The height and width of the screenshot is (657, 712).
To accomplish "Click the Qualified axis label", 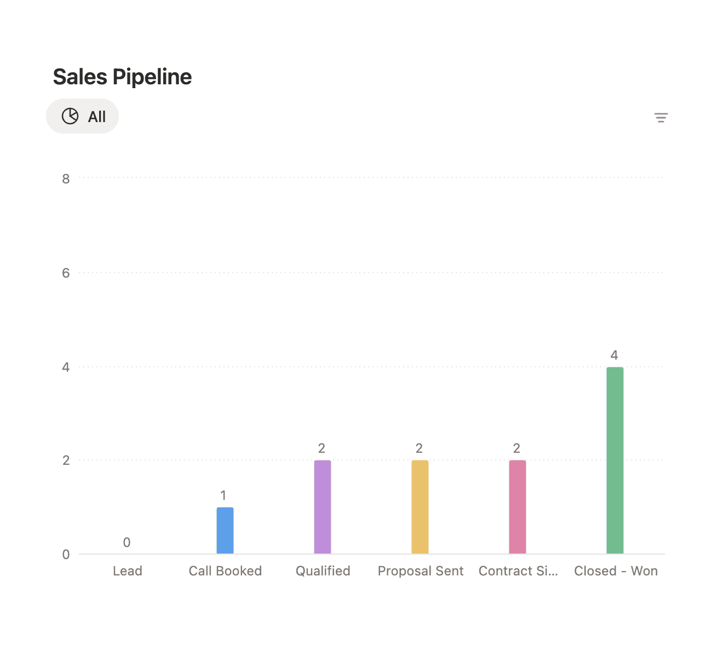I will [323, 571].
